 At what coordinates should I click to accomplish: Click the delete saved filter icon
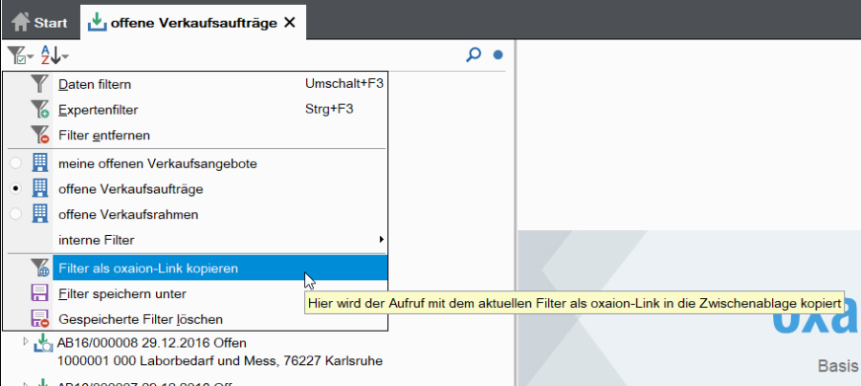coord(39,318)
